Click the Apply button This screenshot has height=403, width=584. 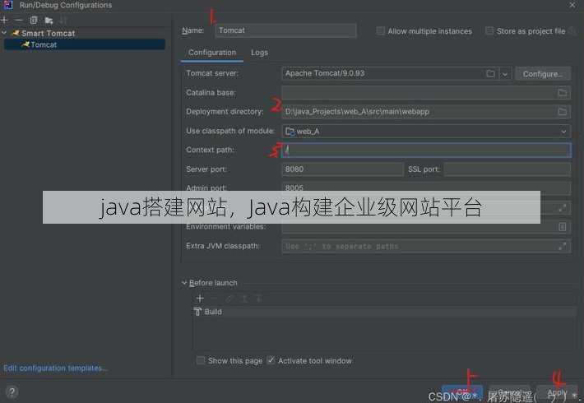557,392
